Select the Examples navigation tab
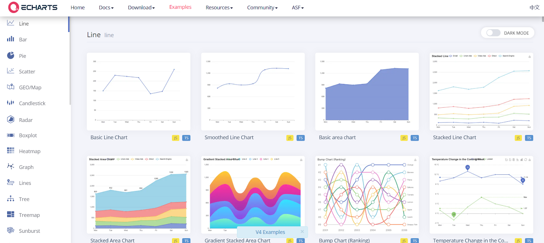 [x=180, y=7]
